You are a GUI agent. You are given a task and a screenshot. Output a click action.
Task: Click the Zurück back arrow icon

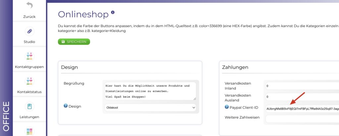(x=29, y=6)
